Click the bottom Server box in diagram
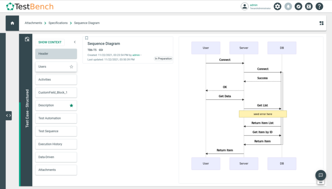This screenshot has width=332, height=189. (244, 164)
